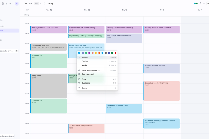Click the envelope icon beside Email all participants
Viewport: 209px width, 139px height.
[x=79, y=70]
